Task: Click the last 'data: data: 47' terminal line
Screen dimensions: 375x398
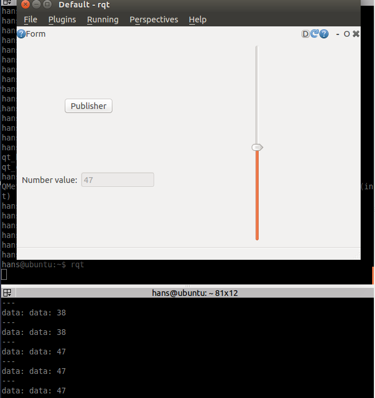Action: tap(34, 391)
